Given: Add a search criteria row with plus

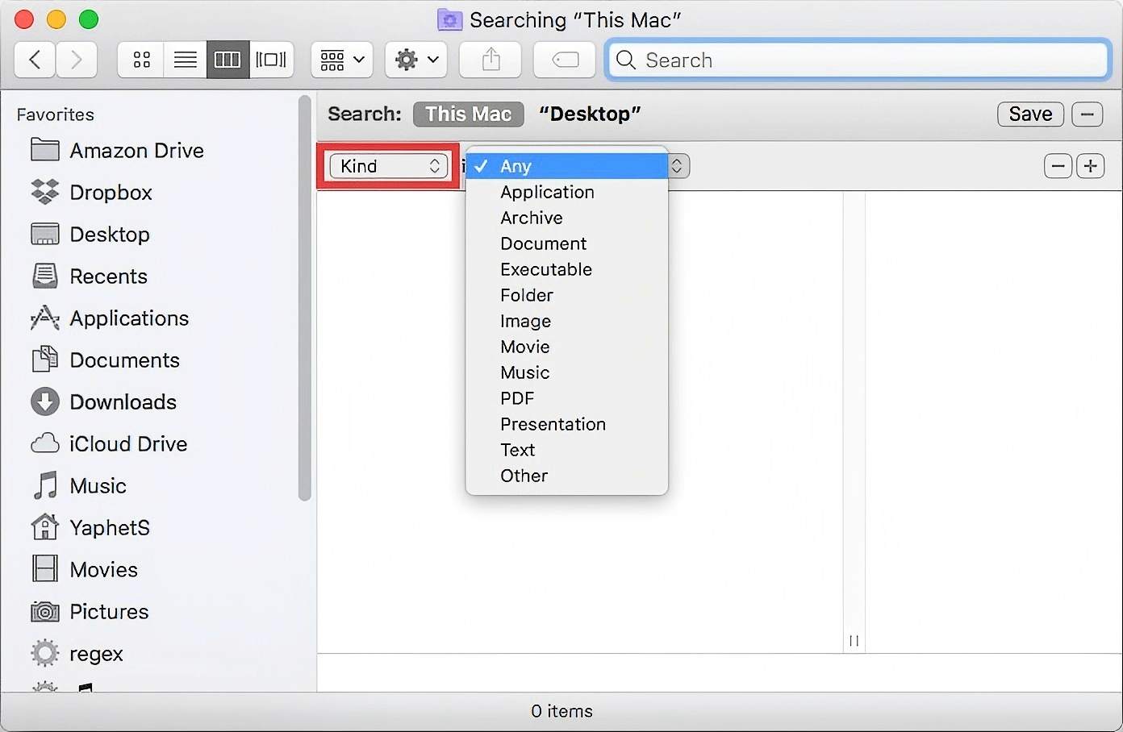Looking at the screenshot, I should click(1091, 166).
